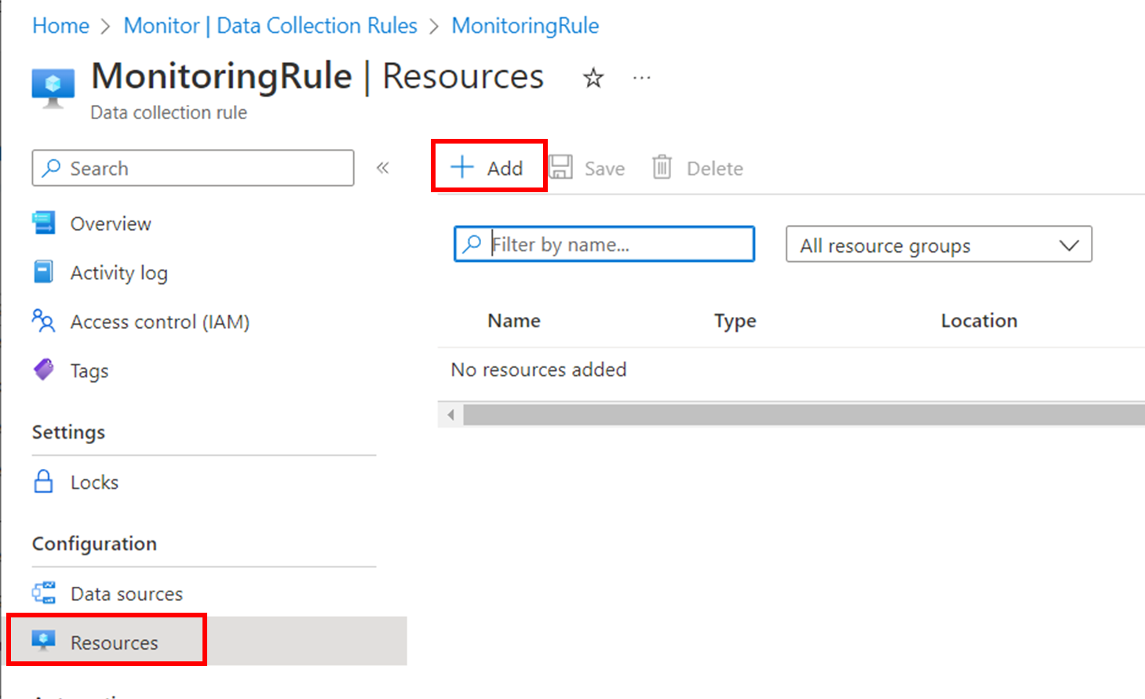Click the data collection rule monitor icon
Image resolution: width=1145 pixels, height=699 pixels.
click(53, 88)
